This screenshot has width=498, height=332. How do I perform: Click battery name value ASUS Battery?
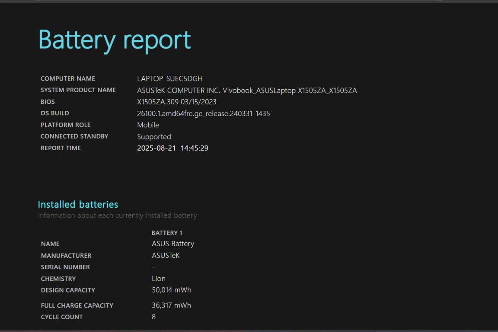click(x=173, y=244)
